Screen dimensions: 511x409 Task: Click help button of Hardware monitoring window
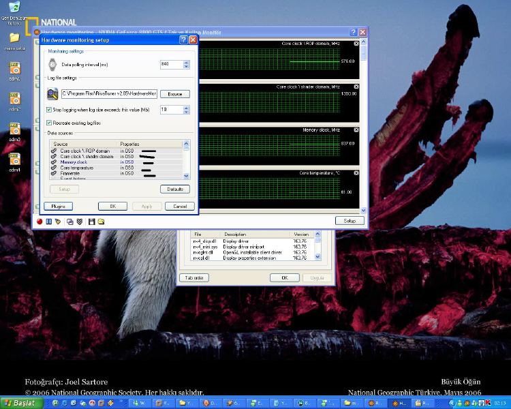353,32
